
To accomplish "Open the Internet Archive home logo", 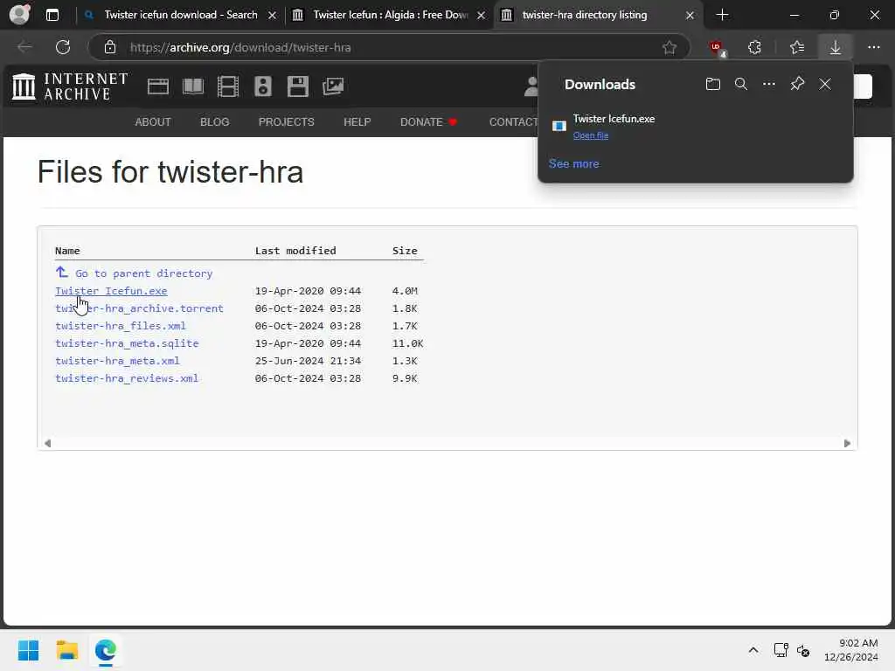I will coord(70,86).
